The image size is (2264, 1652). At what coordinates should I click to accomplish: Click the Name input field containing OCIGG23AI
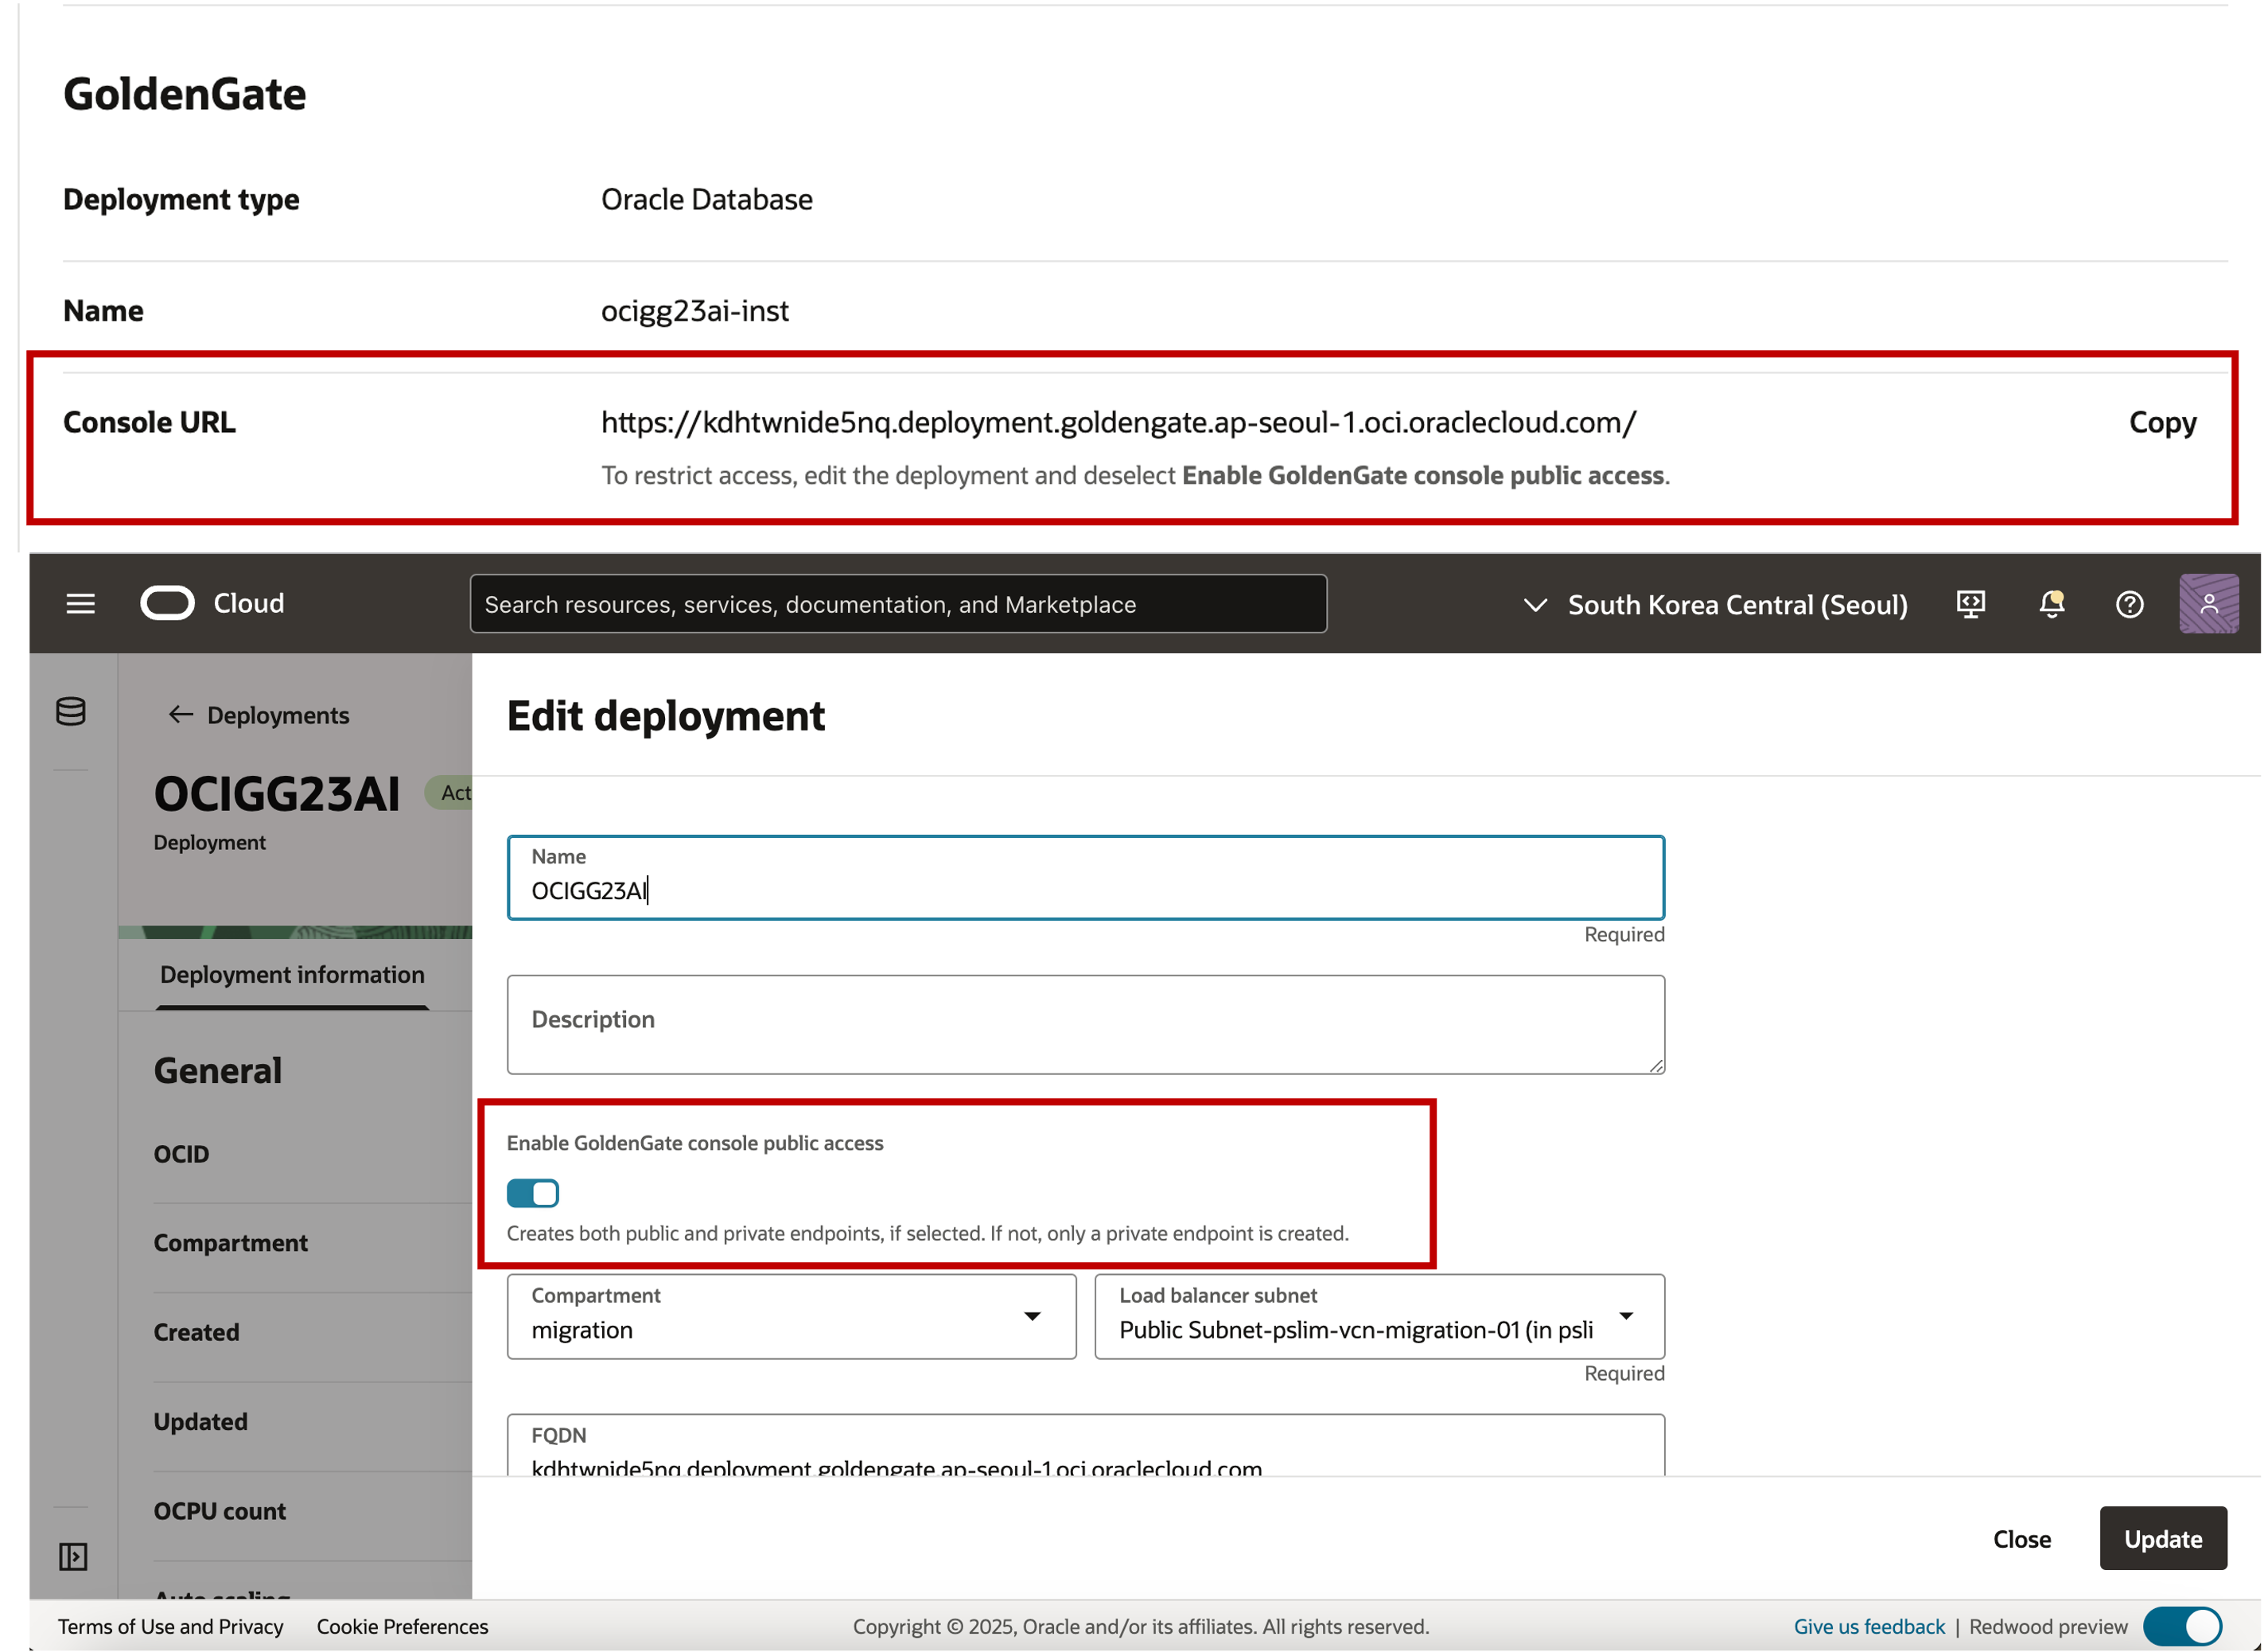pos(1087,878)
